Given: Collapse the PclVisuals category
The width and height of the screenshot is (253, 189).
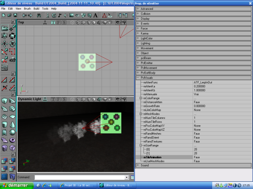Looking at the screenshot, I should [x=138, y=78].
